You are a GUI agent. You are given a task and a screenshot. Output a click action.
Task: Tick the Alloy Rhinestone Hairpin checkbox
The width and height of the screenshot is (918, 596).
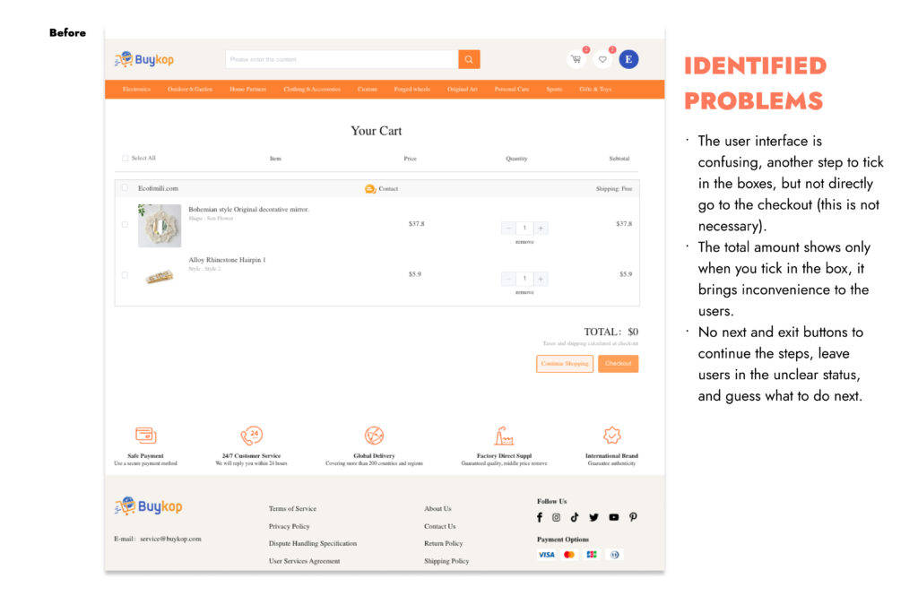pos(125,274)
